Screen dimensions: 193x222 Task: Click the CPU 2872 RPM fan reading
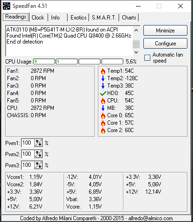31,108
